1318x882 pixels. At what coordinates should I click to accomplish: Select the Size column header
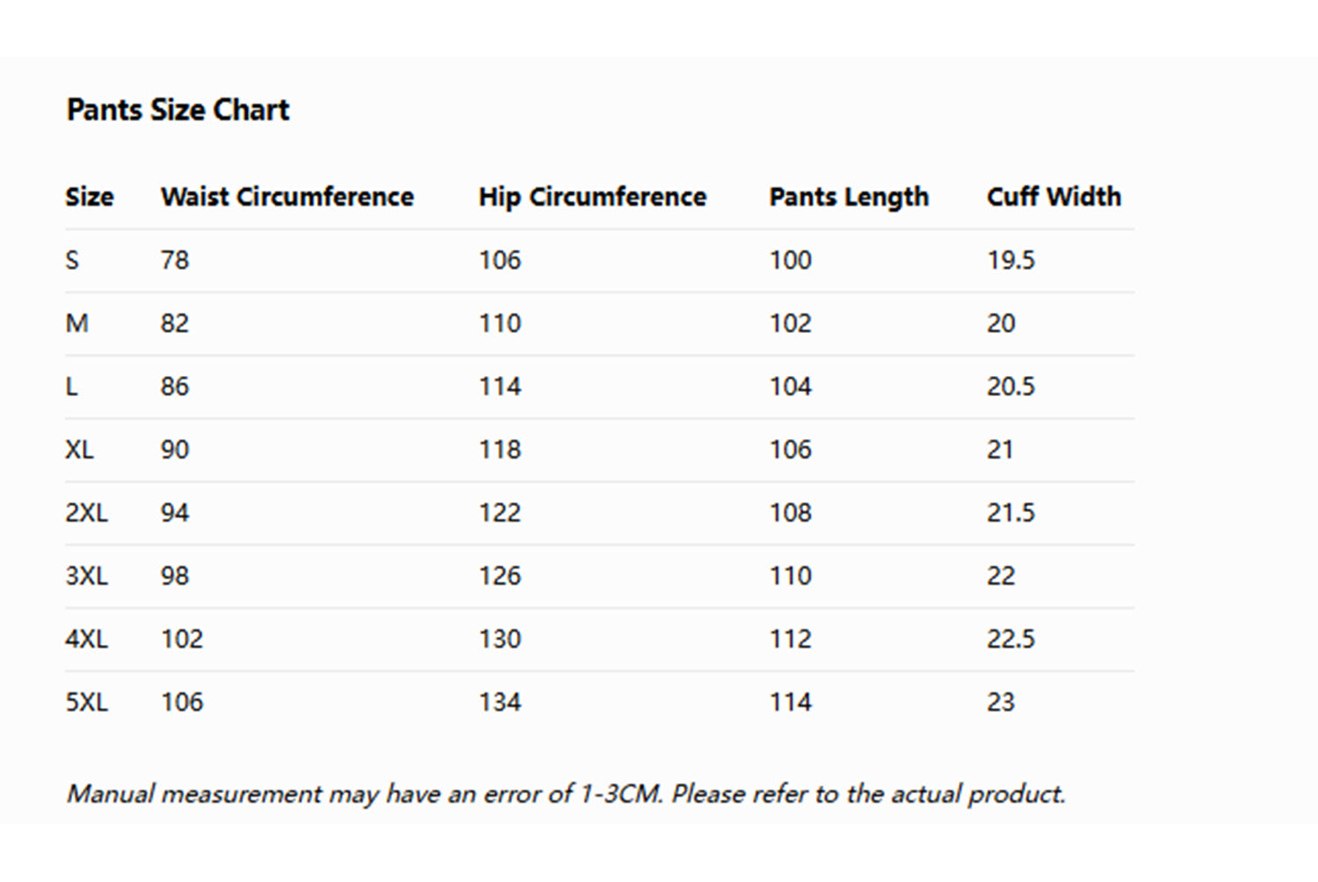coord(89,197)
